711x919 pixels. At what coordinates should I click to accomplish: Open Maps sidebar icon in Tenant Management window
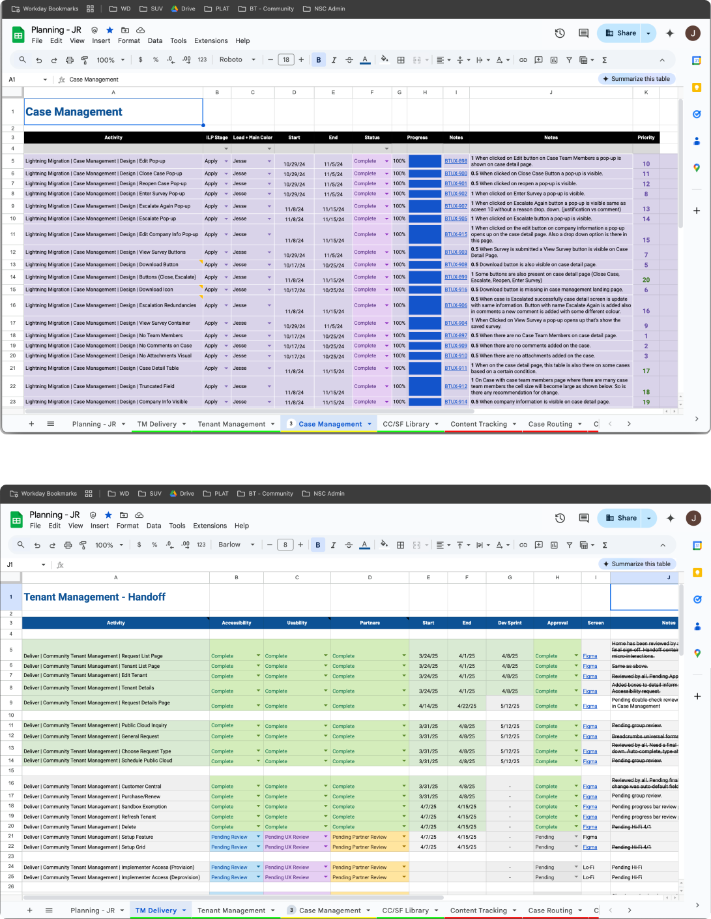point(697,653)
